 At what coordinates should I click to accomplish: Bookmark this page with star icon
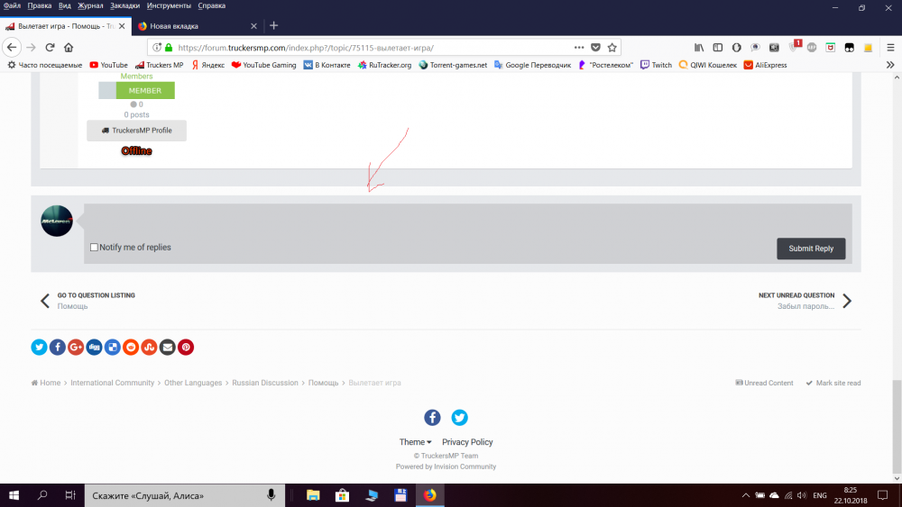coord(612,48)
